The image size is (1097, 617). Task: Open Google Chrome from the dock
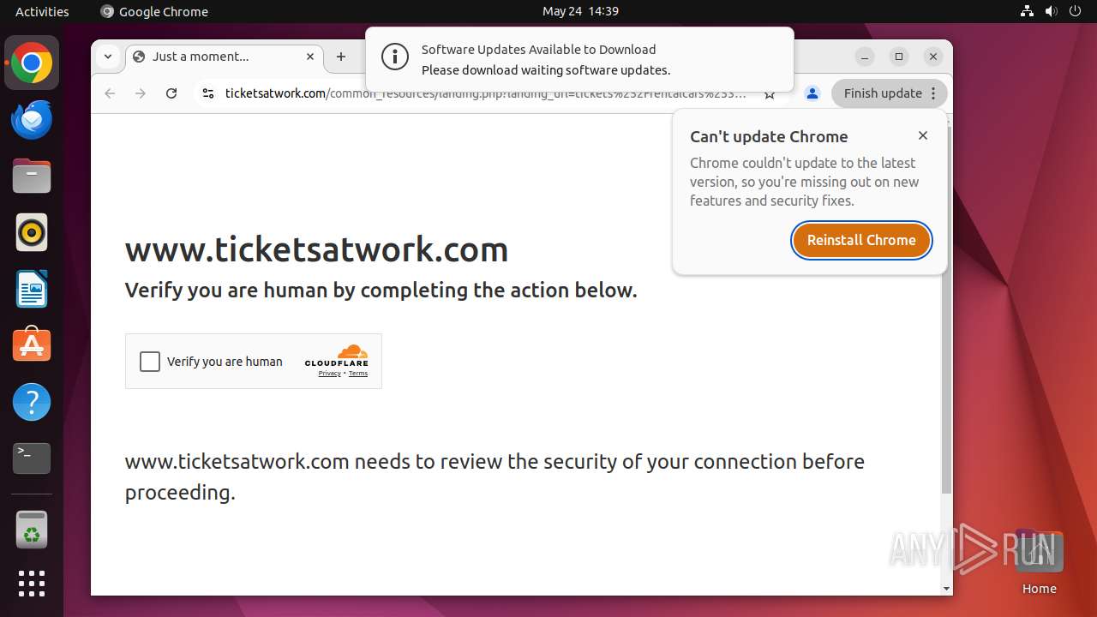click(x=32, y=63)
